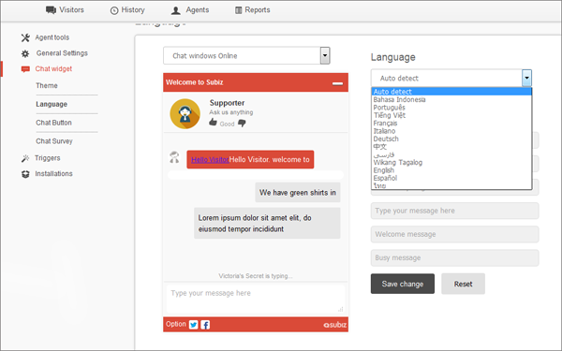Open the Visitors tab
The image size is (562, 351).
[x=65, y=10]
